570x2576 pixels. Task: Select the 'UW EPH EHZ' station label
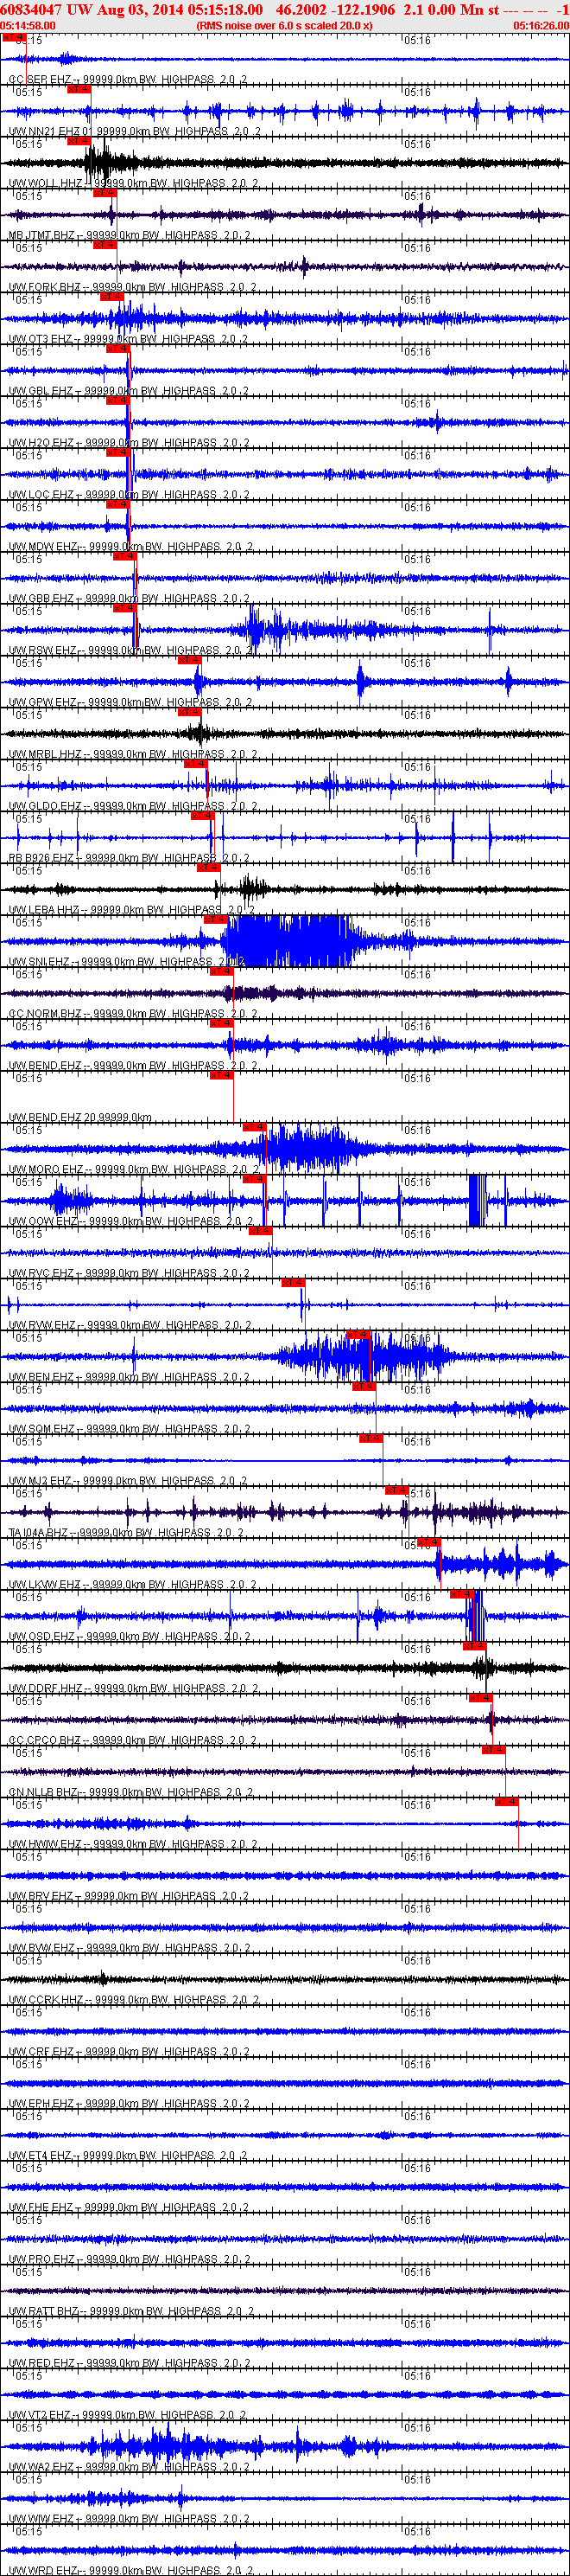coord(41,2104)
